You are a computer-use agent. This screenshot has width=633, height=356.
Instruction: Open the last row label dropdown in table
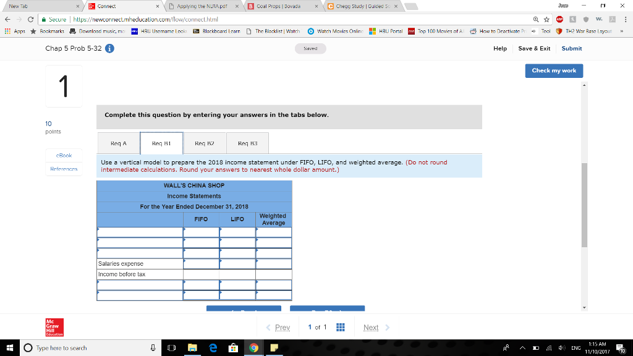pos(140,295)
